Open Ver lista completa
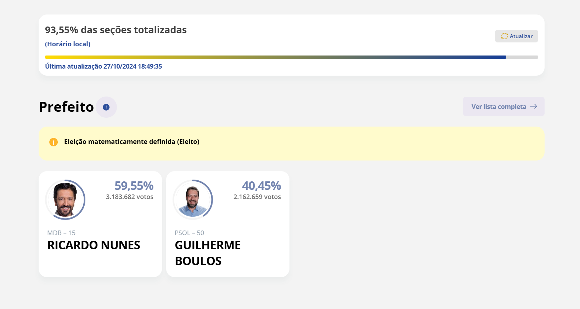Image resolution: width=580 pixels, height=309 pixels. pyautogui.click(x=503, y=106)
